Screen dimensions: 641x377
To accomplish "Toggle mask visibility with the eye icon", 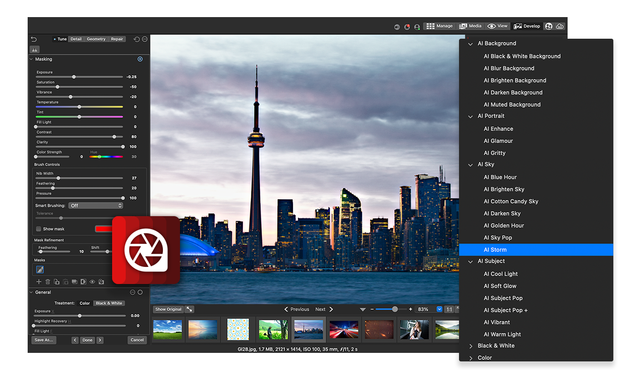I will [x=92, y=281].
